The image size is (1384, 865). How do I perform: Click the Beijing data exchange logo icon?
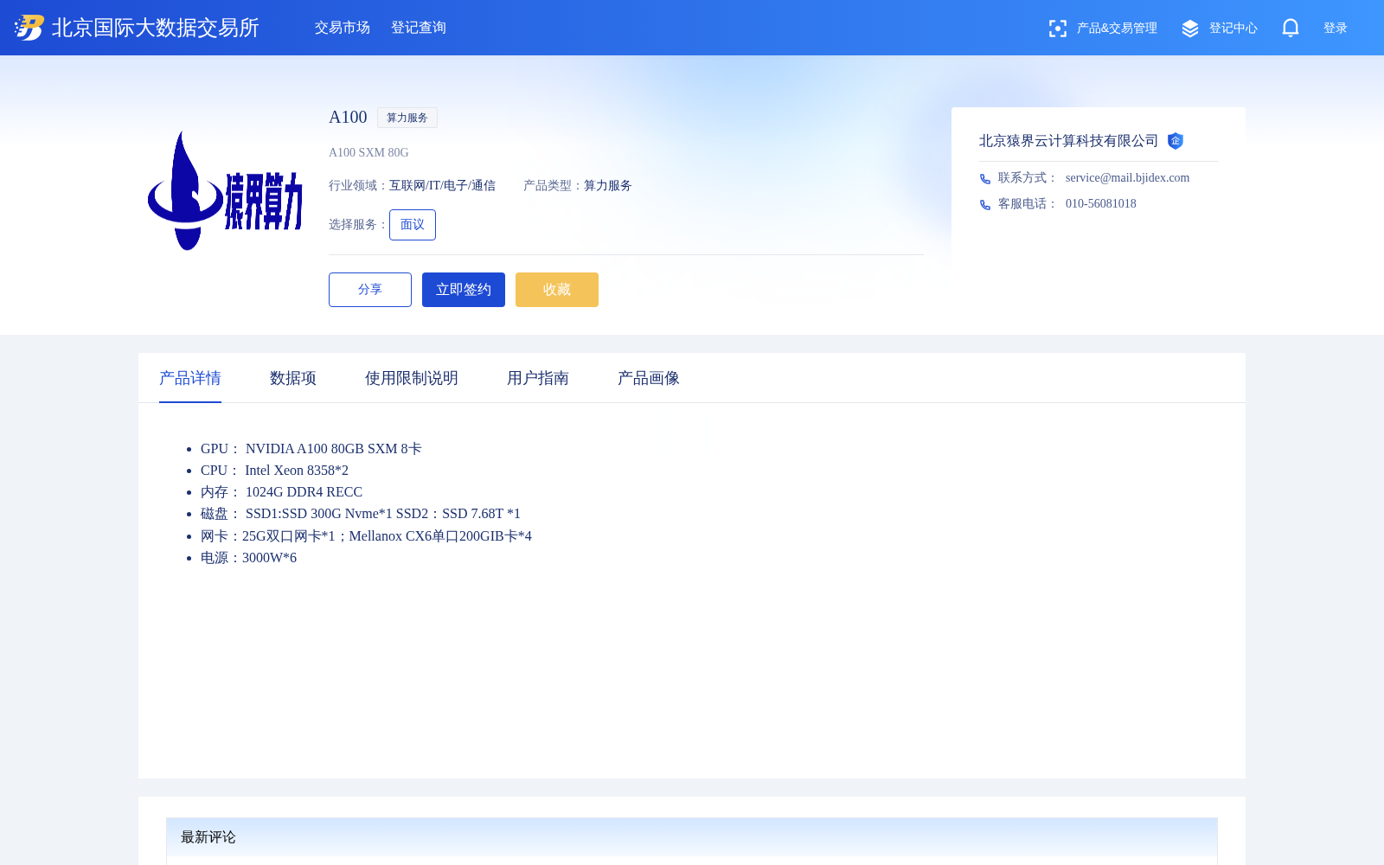(29, 28)
